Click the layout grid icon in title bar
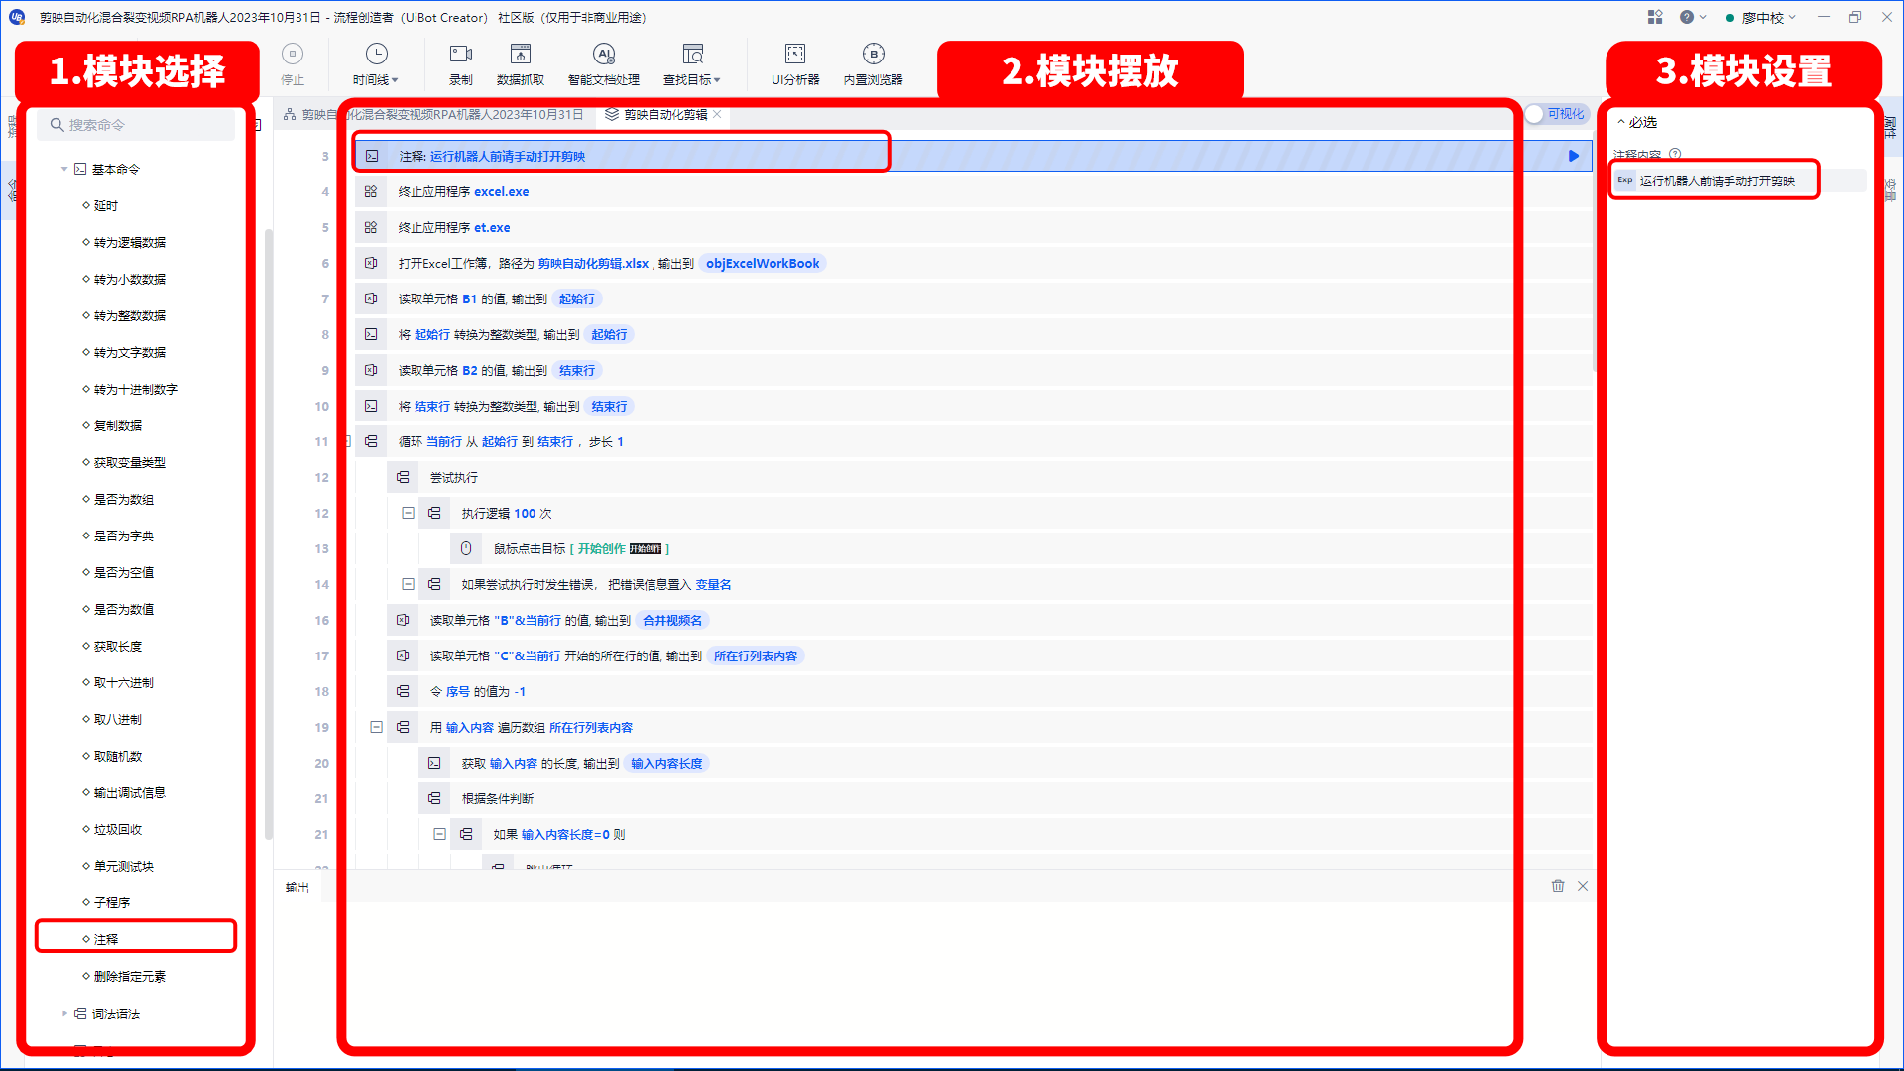This screenshot has height=1071, width=1904. tap(1655, 17)
